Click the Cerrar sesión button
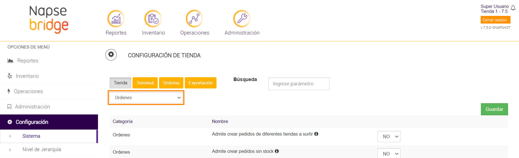519x158 pixels. pyautogui.click(x=495, y=20)
